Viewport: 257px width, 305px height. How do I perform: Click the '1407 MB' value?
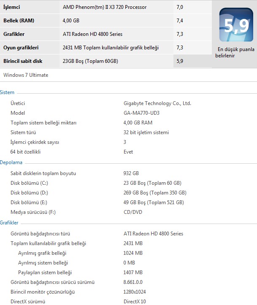(x=133, y=273)
